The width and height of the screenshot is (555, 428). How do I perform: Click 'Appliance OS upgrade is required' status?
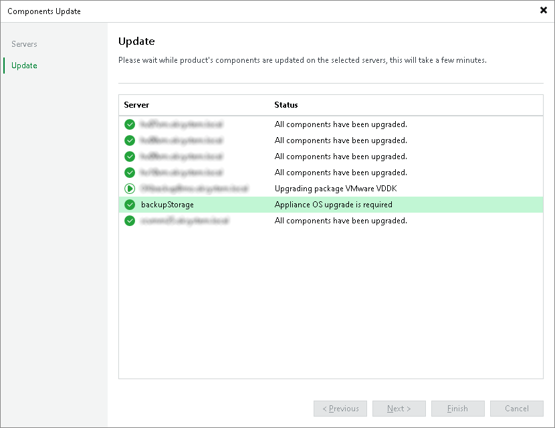click(x=334, y=205)
